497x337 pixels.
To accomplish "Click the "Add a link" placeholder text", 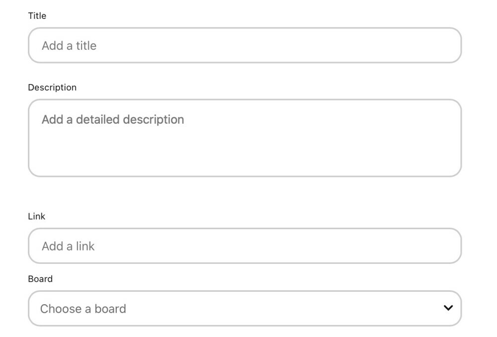I will pos(68,246).
